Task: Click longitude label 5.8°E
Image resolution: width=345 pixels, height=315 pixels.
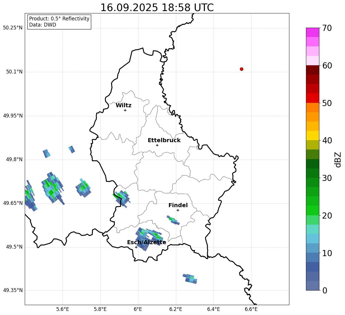Action: pyautogui.click(x=100, y=309)
